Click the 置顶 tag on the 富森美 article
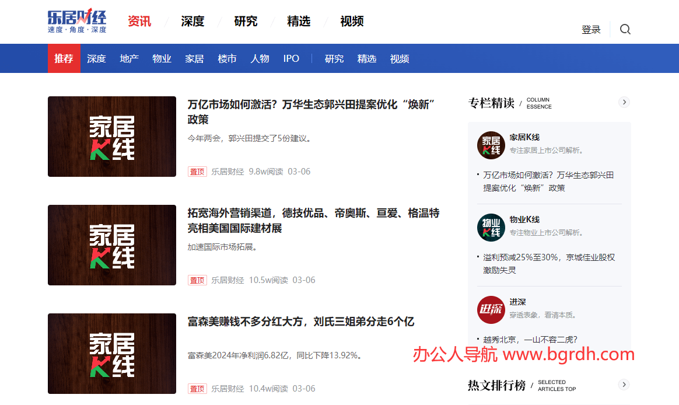 click(198, 389)
